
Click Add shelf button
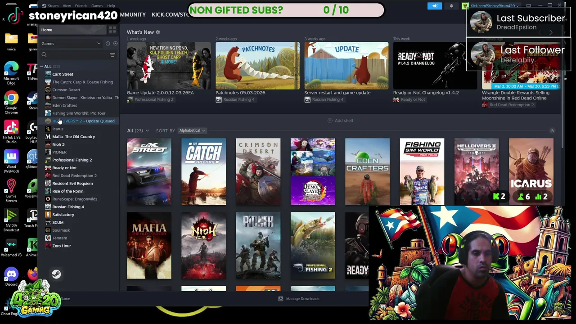point(340,121)
